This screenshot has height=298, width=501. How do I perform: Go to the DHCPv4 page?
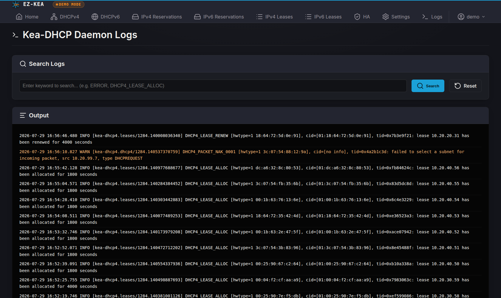click(65, 17)
